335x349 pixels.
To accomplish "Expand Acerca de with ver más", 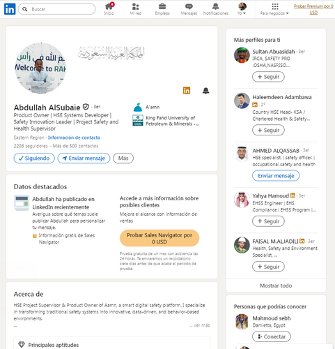I will point(200,325).
